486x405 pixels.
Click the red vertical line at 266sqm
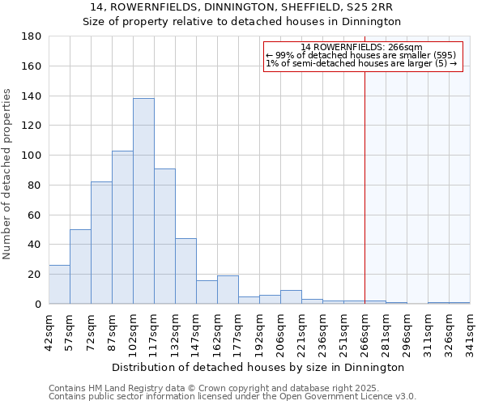click(364, 186)
